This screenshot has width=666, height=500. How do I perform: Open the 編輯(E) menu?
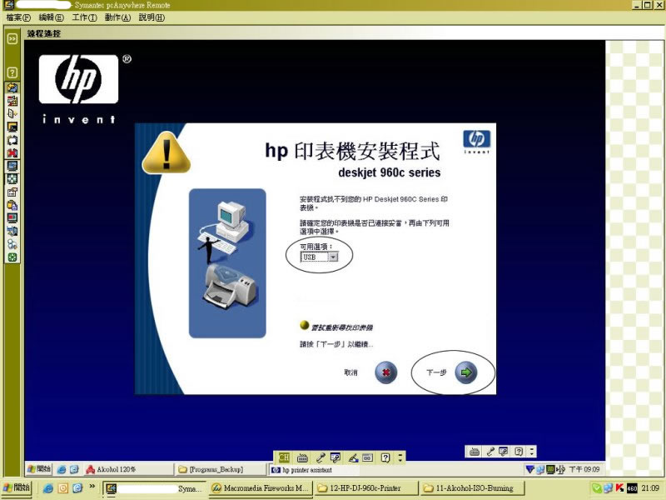click(52, 17)
